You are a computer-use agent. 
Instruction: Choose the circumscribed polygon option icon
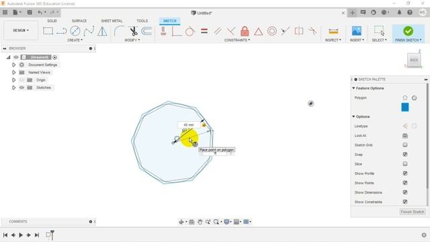point(405,97)
